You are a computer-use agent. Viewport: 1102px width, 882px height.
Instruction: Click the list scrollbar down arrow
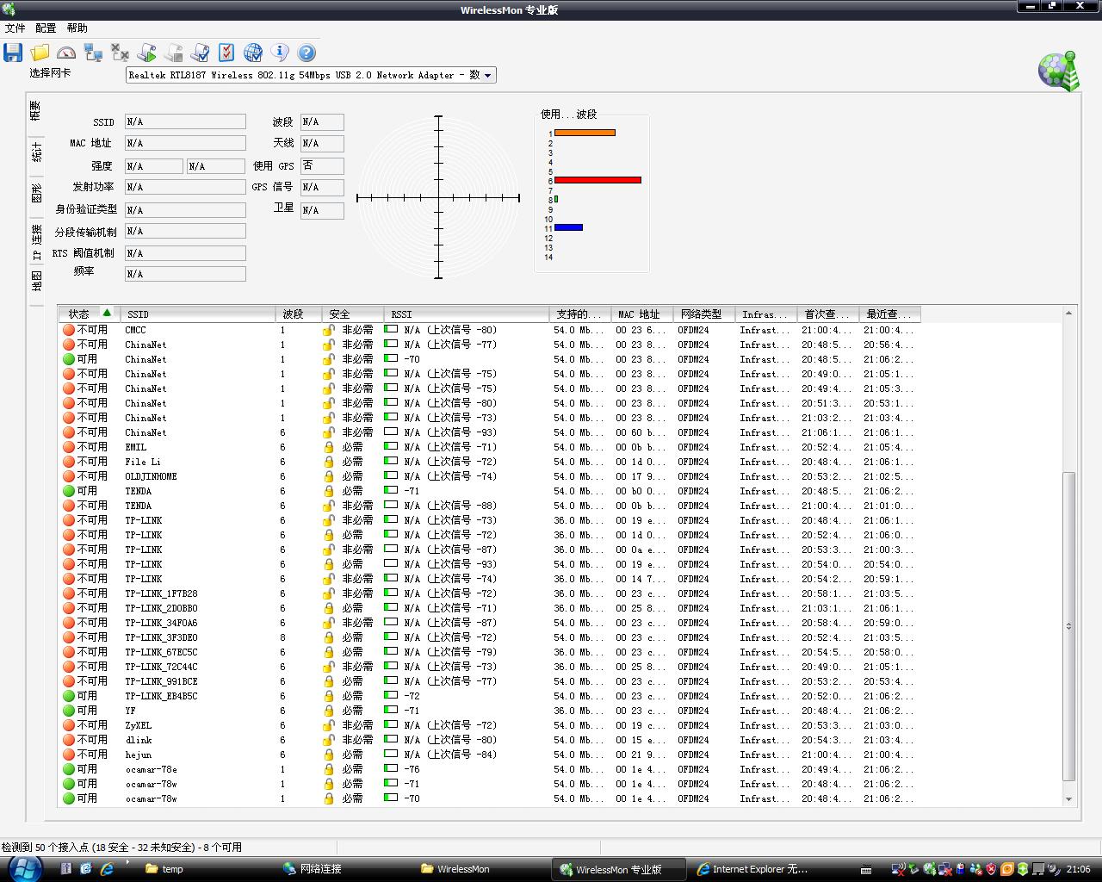coord(1068,799)
